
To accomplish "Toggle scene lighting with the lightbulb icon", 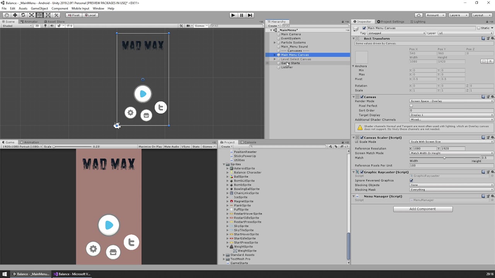I will [46, 26].
